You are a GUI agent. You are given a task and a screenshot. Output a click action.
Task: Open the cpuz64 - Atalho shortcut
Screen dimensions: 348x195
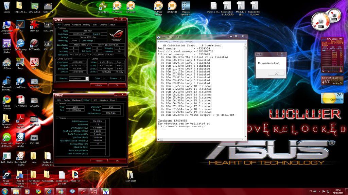pyautogui.click(x=7, y=46)
